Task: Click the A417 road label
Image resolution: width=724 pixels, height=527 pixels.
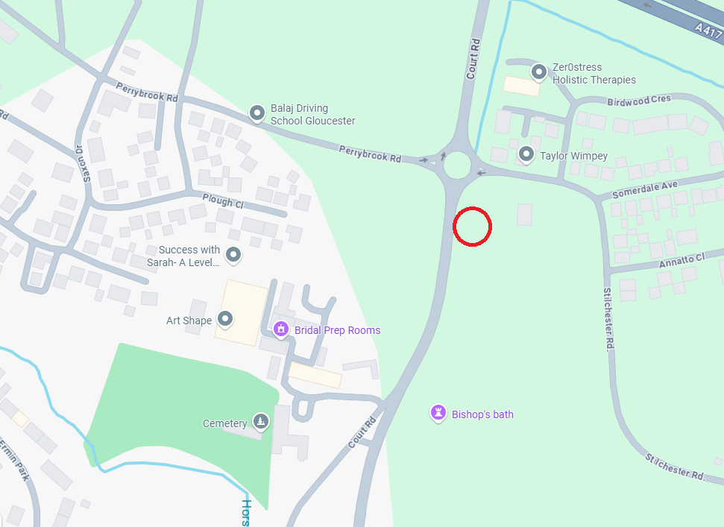Action: (x=708, y=31)
